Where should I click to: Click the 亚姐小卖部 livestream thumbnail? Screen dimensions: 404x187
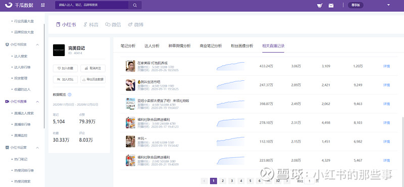click(x=130, y=104)
